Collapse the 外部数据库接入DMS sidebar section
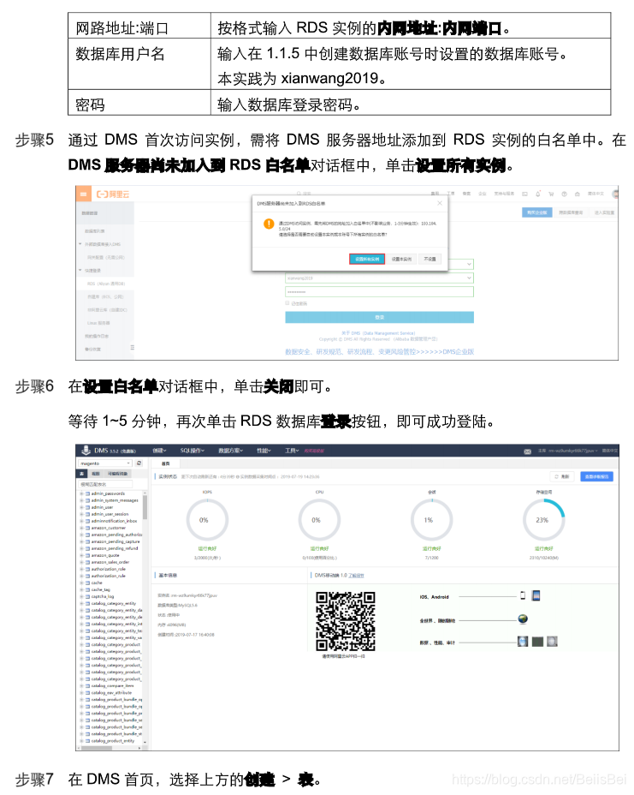 click(x=80, y=244)
